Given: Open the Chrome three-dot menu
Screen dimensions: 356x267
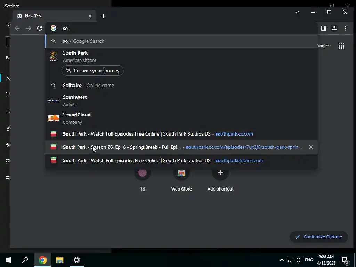Looking at the screenshot, I should 346,28.
